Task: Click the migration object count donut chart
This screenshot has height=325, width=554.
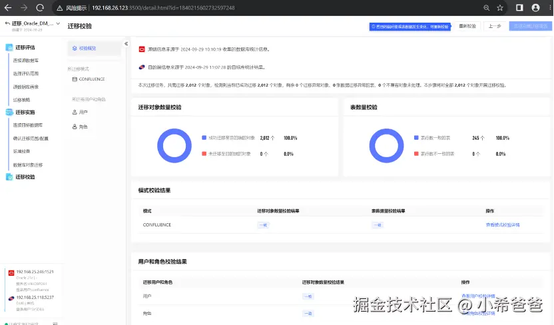Action: 174,146
